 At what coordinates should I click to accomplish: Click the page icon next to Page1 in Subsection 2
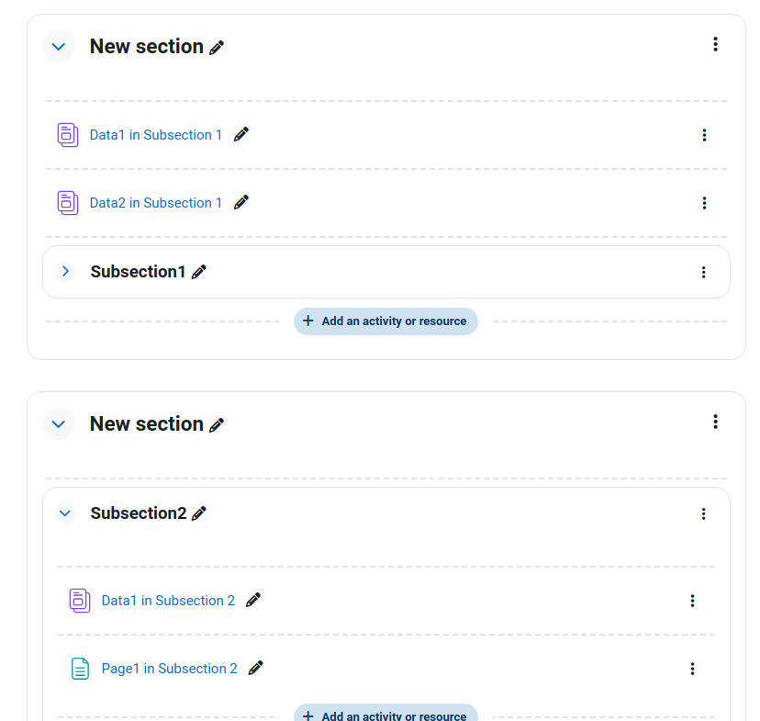click(x=80, y=669)
